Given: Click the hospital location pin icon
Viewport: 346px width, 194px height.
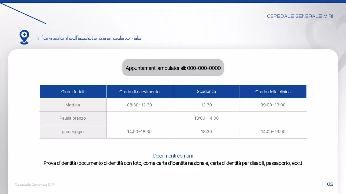Looking at the screenshot, I should point(24,36).
